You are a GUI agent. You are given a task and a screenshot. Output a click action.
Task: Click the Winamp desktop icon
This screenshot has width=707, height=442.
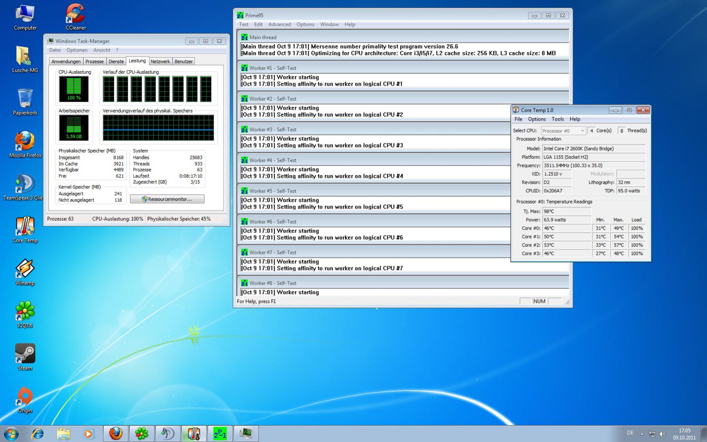click(25, 272)
